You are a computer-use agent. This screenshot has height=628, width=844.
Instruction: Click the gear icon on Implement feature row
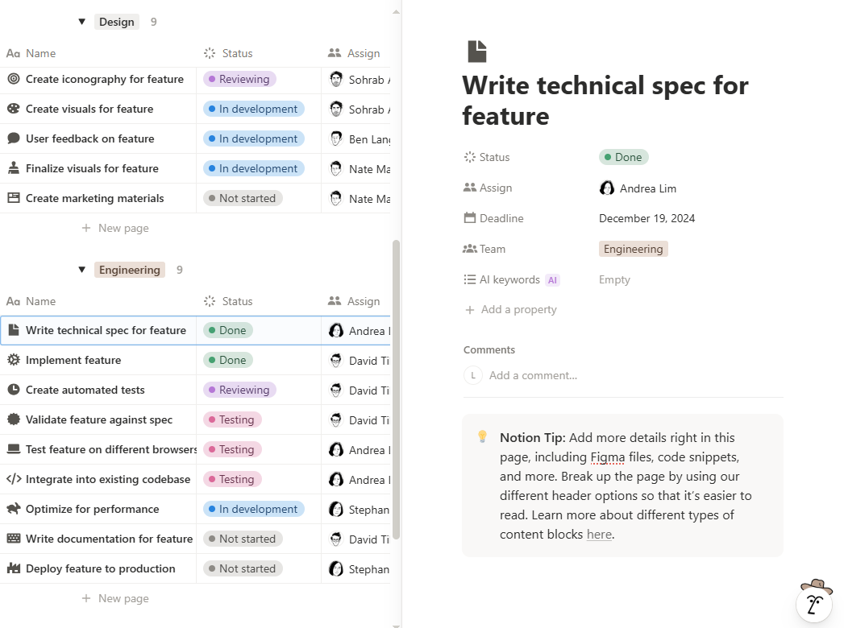click(x=13, y=360)
